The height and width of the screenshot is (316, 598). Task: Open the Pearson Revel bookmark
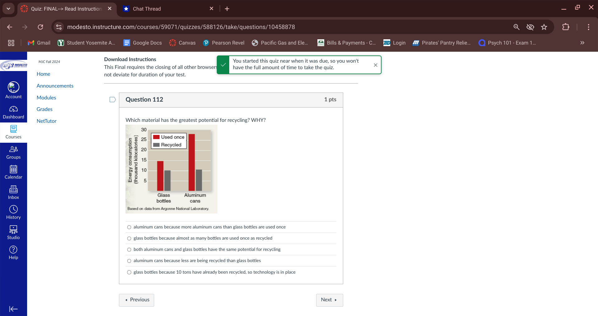[224, 43]
